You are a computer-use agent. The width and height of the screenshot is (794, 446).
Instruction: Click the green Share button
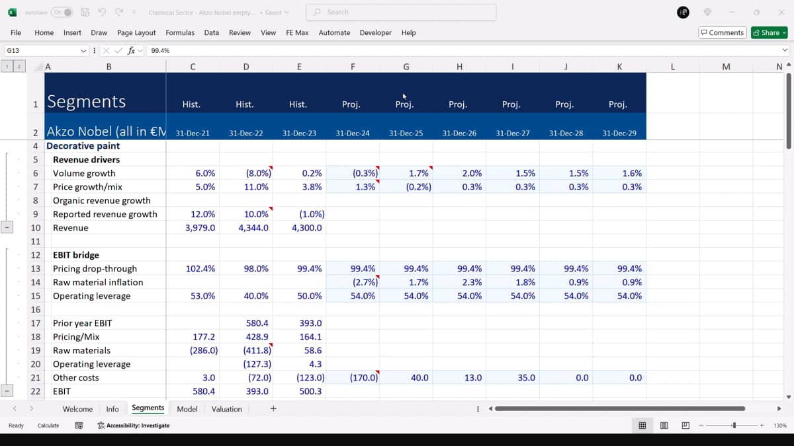click(769, 32)
